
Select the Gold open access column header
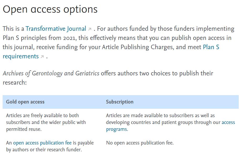25,102
